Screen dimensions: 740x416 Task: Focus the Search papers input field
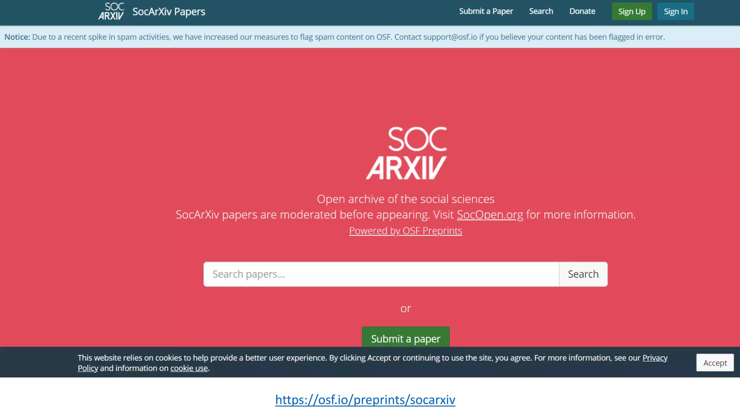tap(381, 274)
